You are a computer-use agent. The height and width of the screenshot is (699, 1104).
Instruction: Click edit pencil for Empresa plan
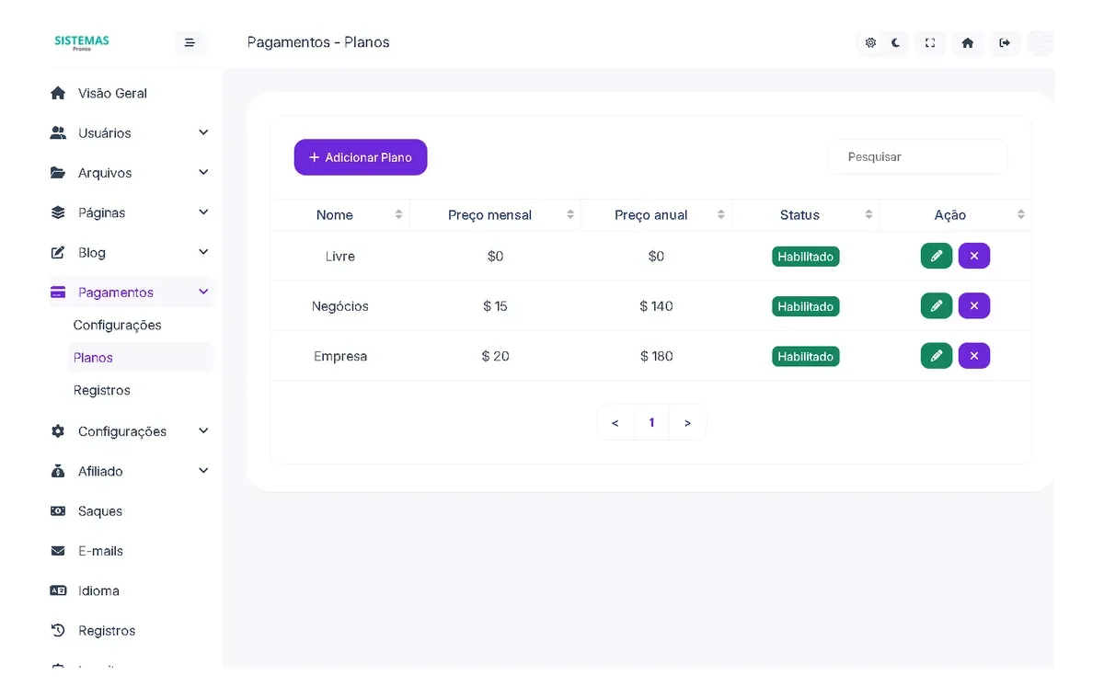(x=936, y=355)
